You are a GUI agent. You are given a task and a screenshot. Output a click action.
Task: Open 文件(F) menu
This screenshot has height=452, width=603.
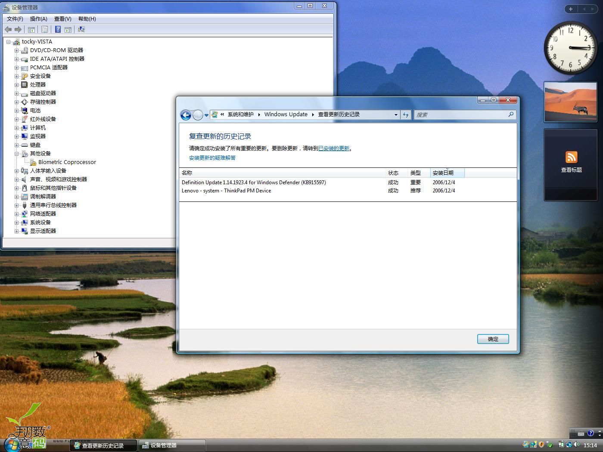(15, 19)
